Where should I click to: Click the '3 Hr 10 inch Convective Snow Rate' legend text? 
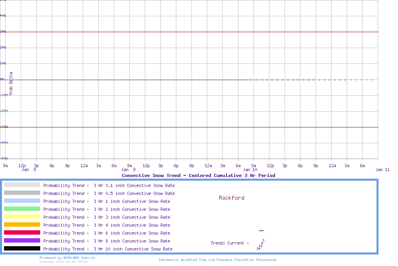tap(133, 249)
